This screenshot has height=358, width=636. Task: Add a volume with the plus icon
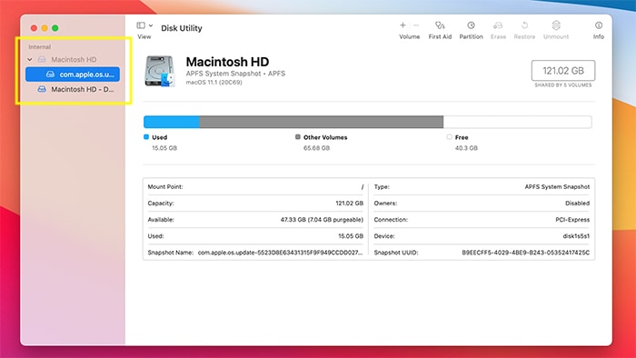click(x=402, y=25)
